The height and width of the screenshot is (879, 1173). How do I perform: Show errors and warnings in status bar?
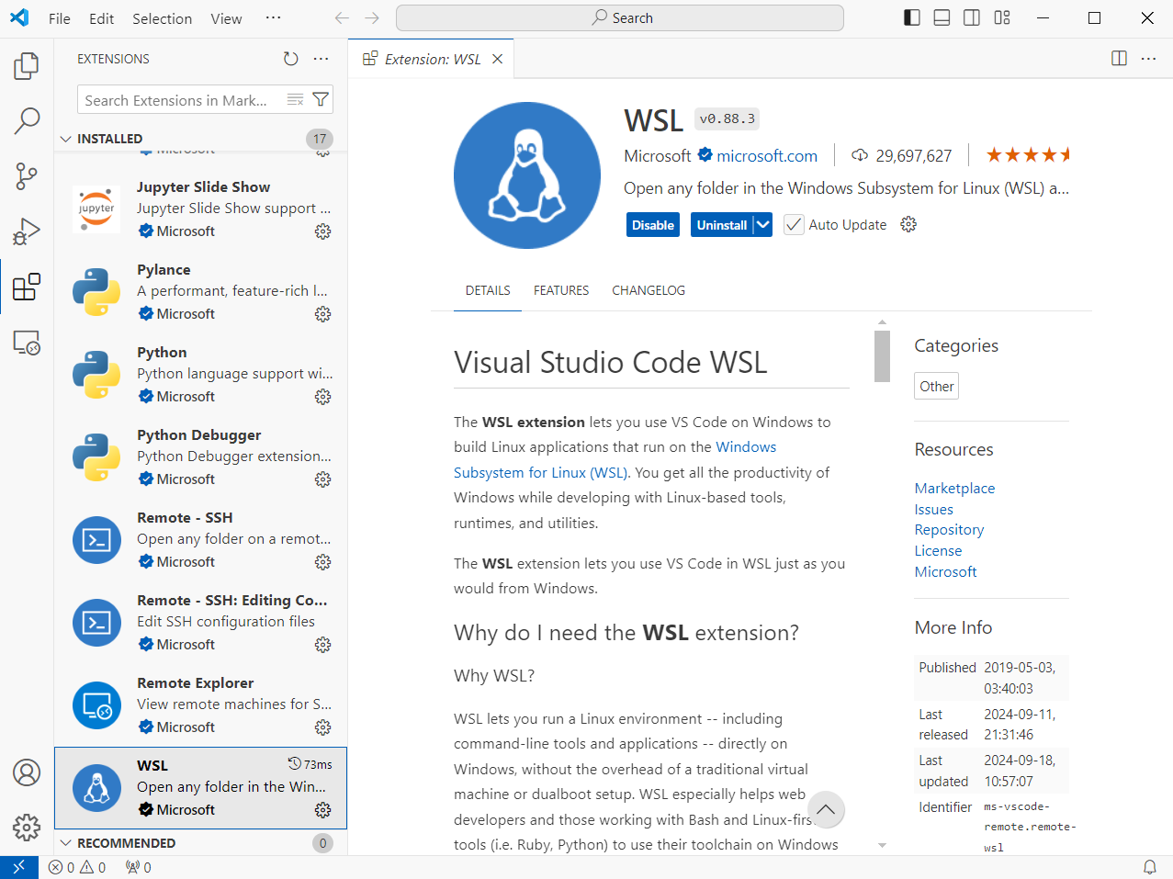click(77, 867)
